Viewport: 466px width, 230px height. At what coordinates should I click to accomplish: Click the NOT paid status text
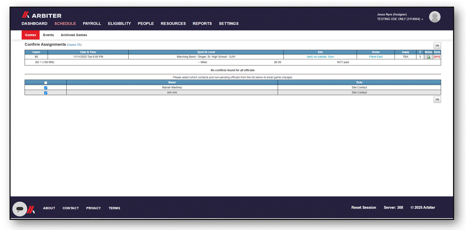coord(343,62)
